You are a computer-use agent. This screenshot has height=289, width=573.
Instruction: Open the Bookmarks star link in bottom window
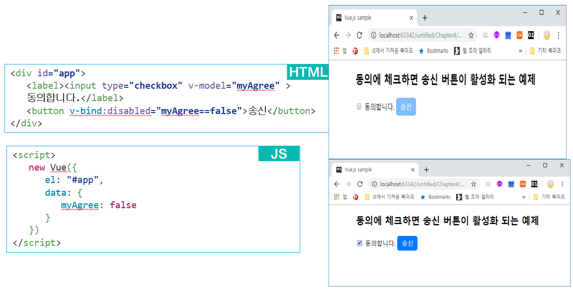click(435, 197)
